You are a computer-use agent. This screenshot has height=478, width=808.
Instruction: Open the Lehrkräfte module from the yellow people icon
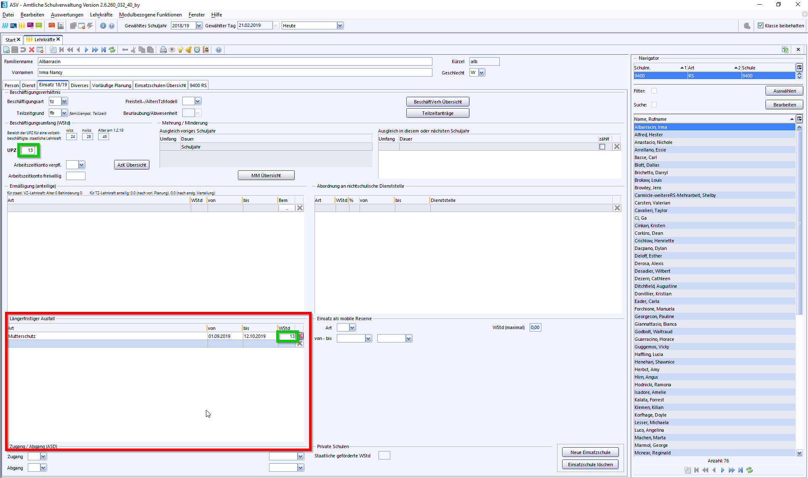pos(22,26)
